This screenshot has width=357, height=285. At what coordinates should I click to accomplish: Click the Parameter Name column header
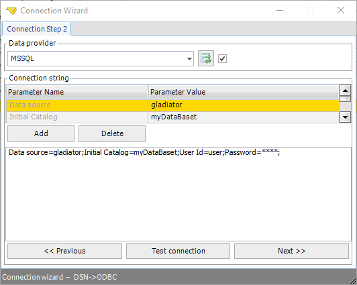click(x=77, y=92)
